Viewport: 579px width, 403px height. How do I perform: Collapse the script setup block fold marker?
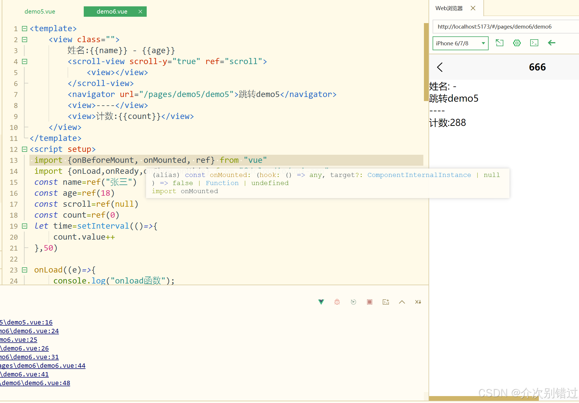click(x=25, y=149)
